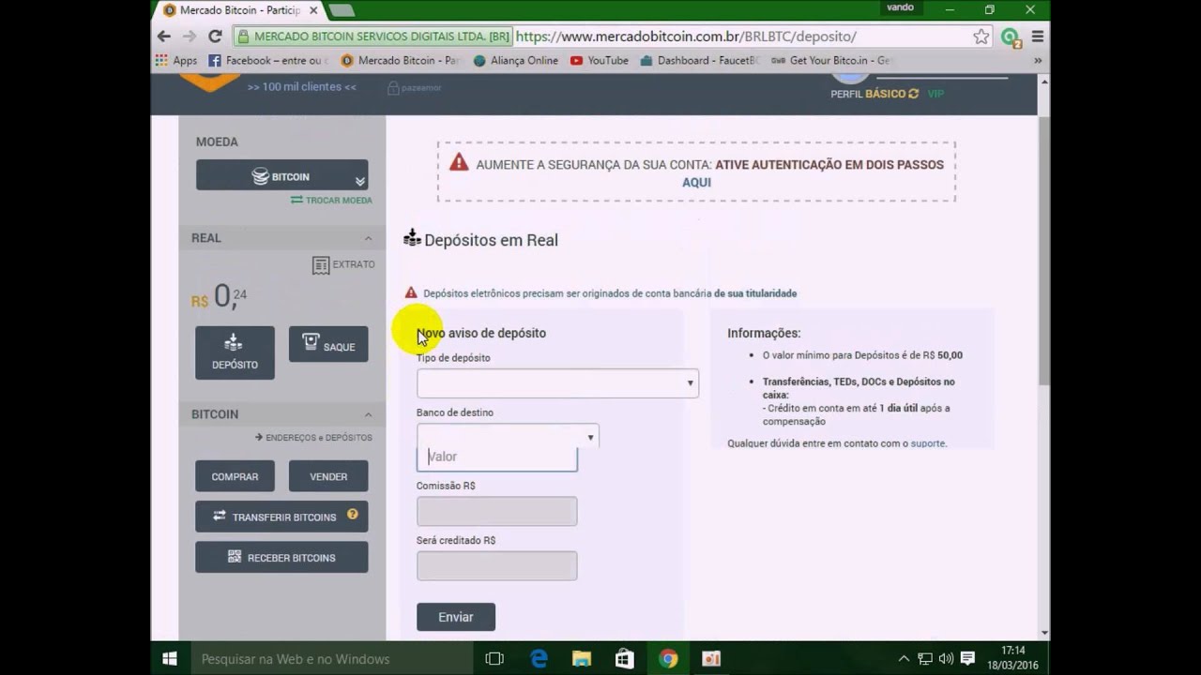Reload the page with the refresh icon

click(215, 37)
